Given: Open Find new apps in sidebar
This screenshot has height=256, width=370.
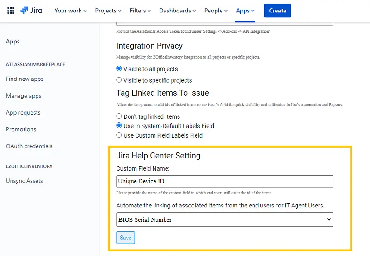Looking at the screenshot, I should tap(25, 79).
